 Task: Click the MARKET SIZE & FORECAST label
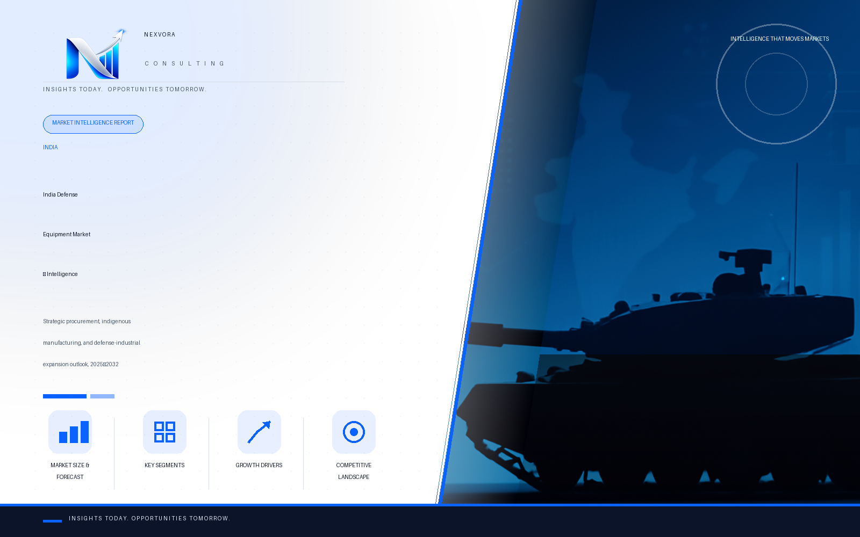[x=70, y=471]
